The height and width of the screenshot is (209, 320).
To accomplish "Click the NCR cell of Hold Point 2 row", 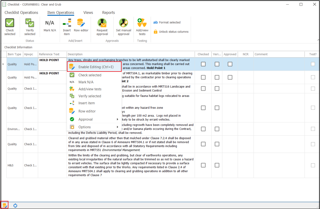I will pos(246,77).
